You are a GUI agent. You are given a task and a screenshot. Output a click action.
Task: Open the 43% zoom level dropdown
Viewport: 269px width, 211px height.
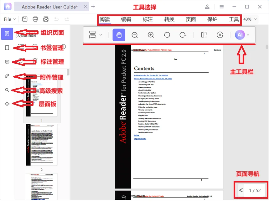[x=250, y=19]
